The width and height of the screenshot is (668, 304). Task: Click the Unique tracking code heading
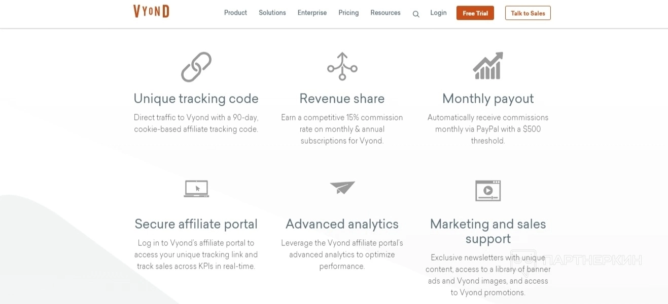(x=196, y=99)
